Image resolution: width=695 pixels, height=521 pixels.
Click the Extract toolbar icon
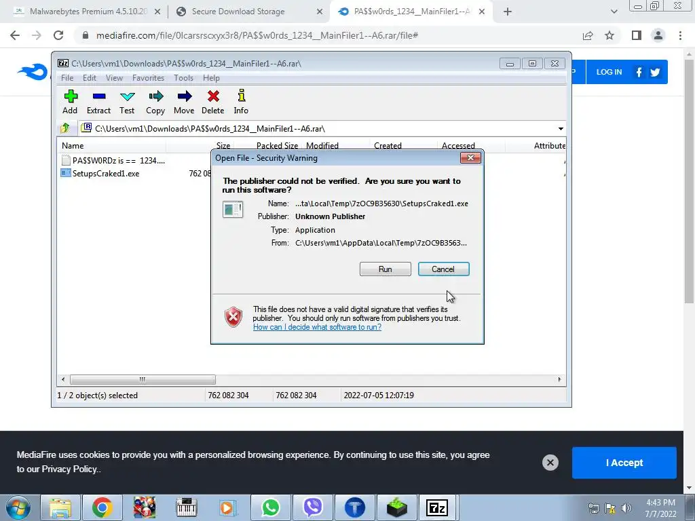[x=98, y=102]
